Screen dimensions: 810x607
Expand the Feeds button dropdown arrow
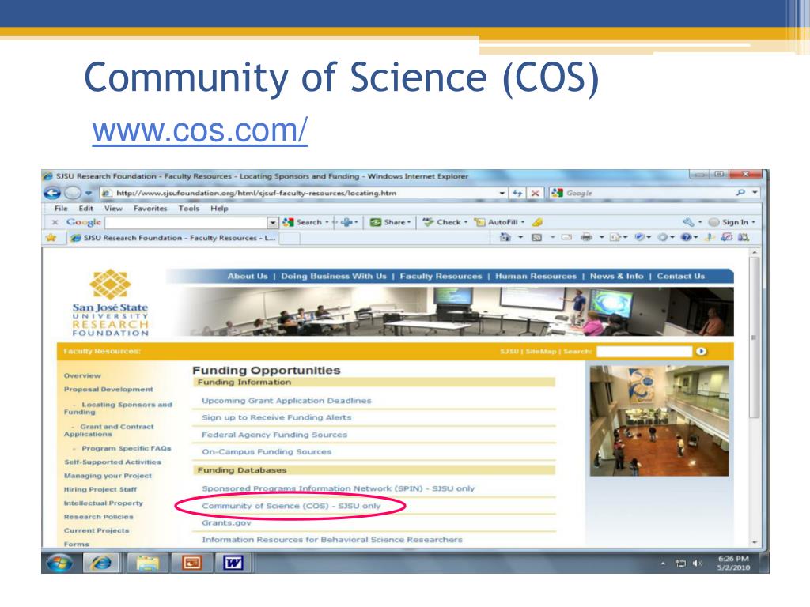tap(552, 237)
